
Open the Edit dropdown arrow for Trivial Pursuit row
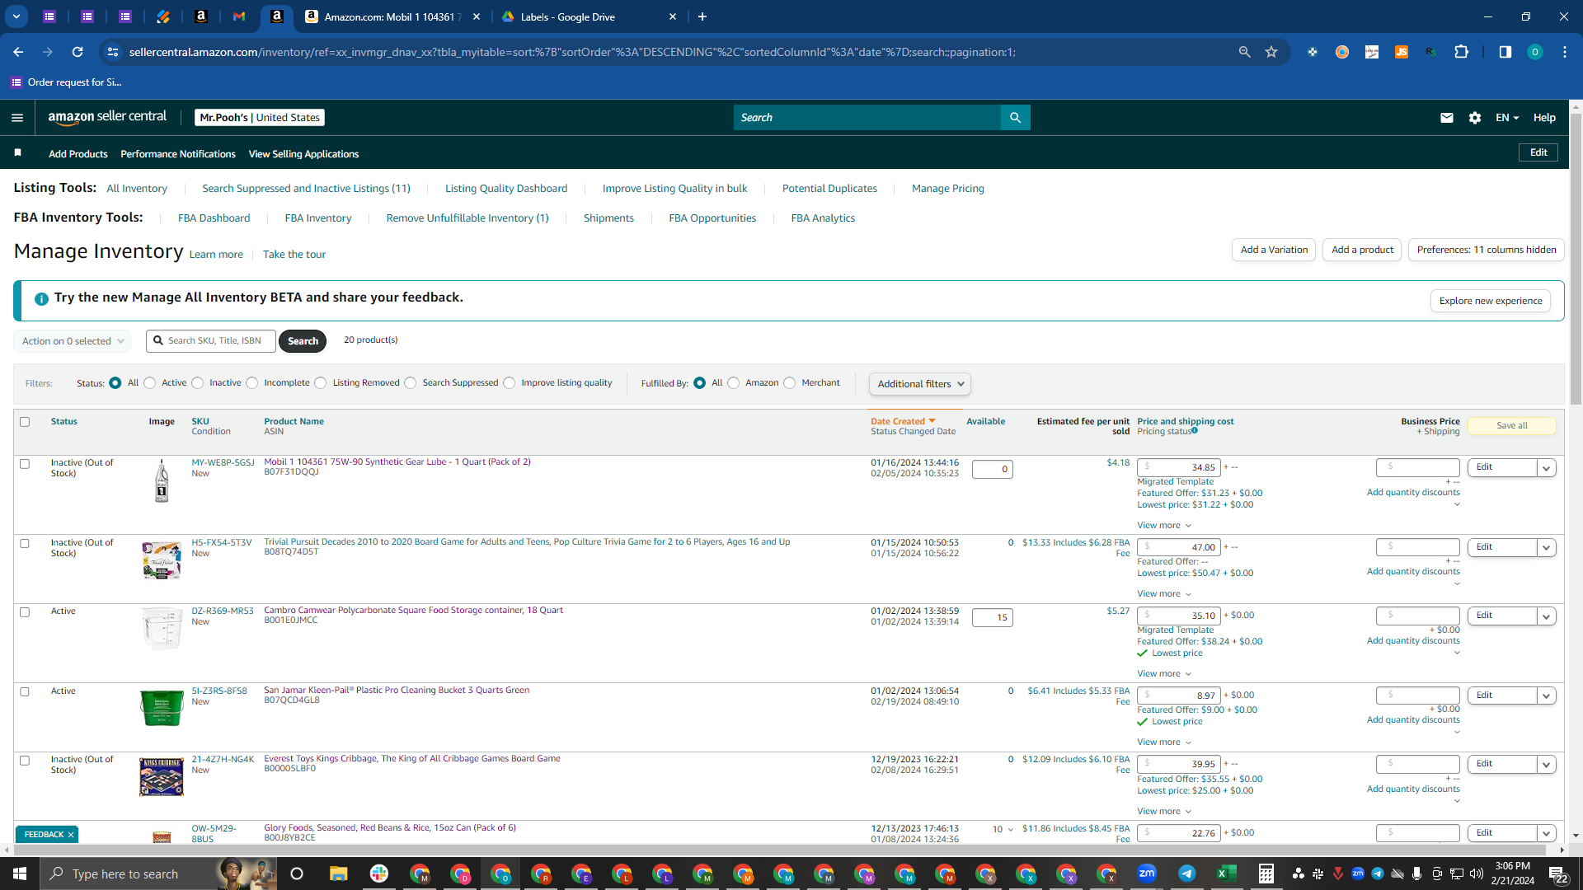coord(1547,548)
